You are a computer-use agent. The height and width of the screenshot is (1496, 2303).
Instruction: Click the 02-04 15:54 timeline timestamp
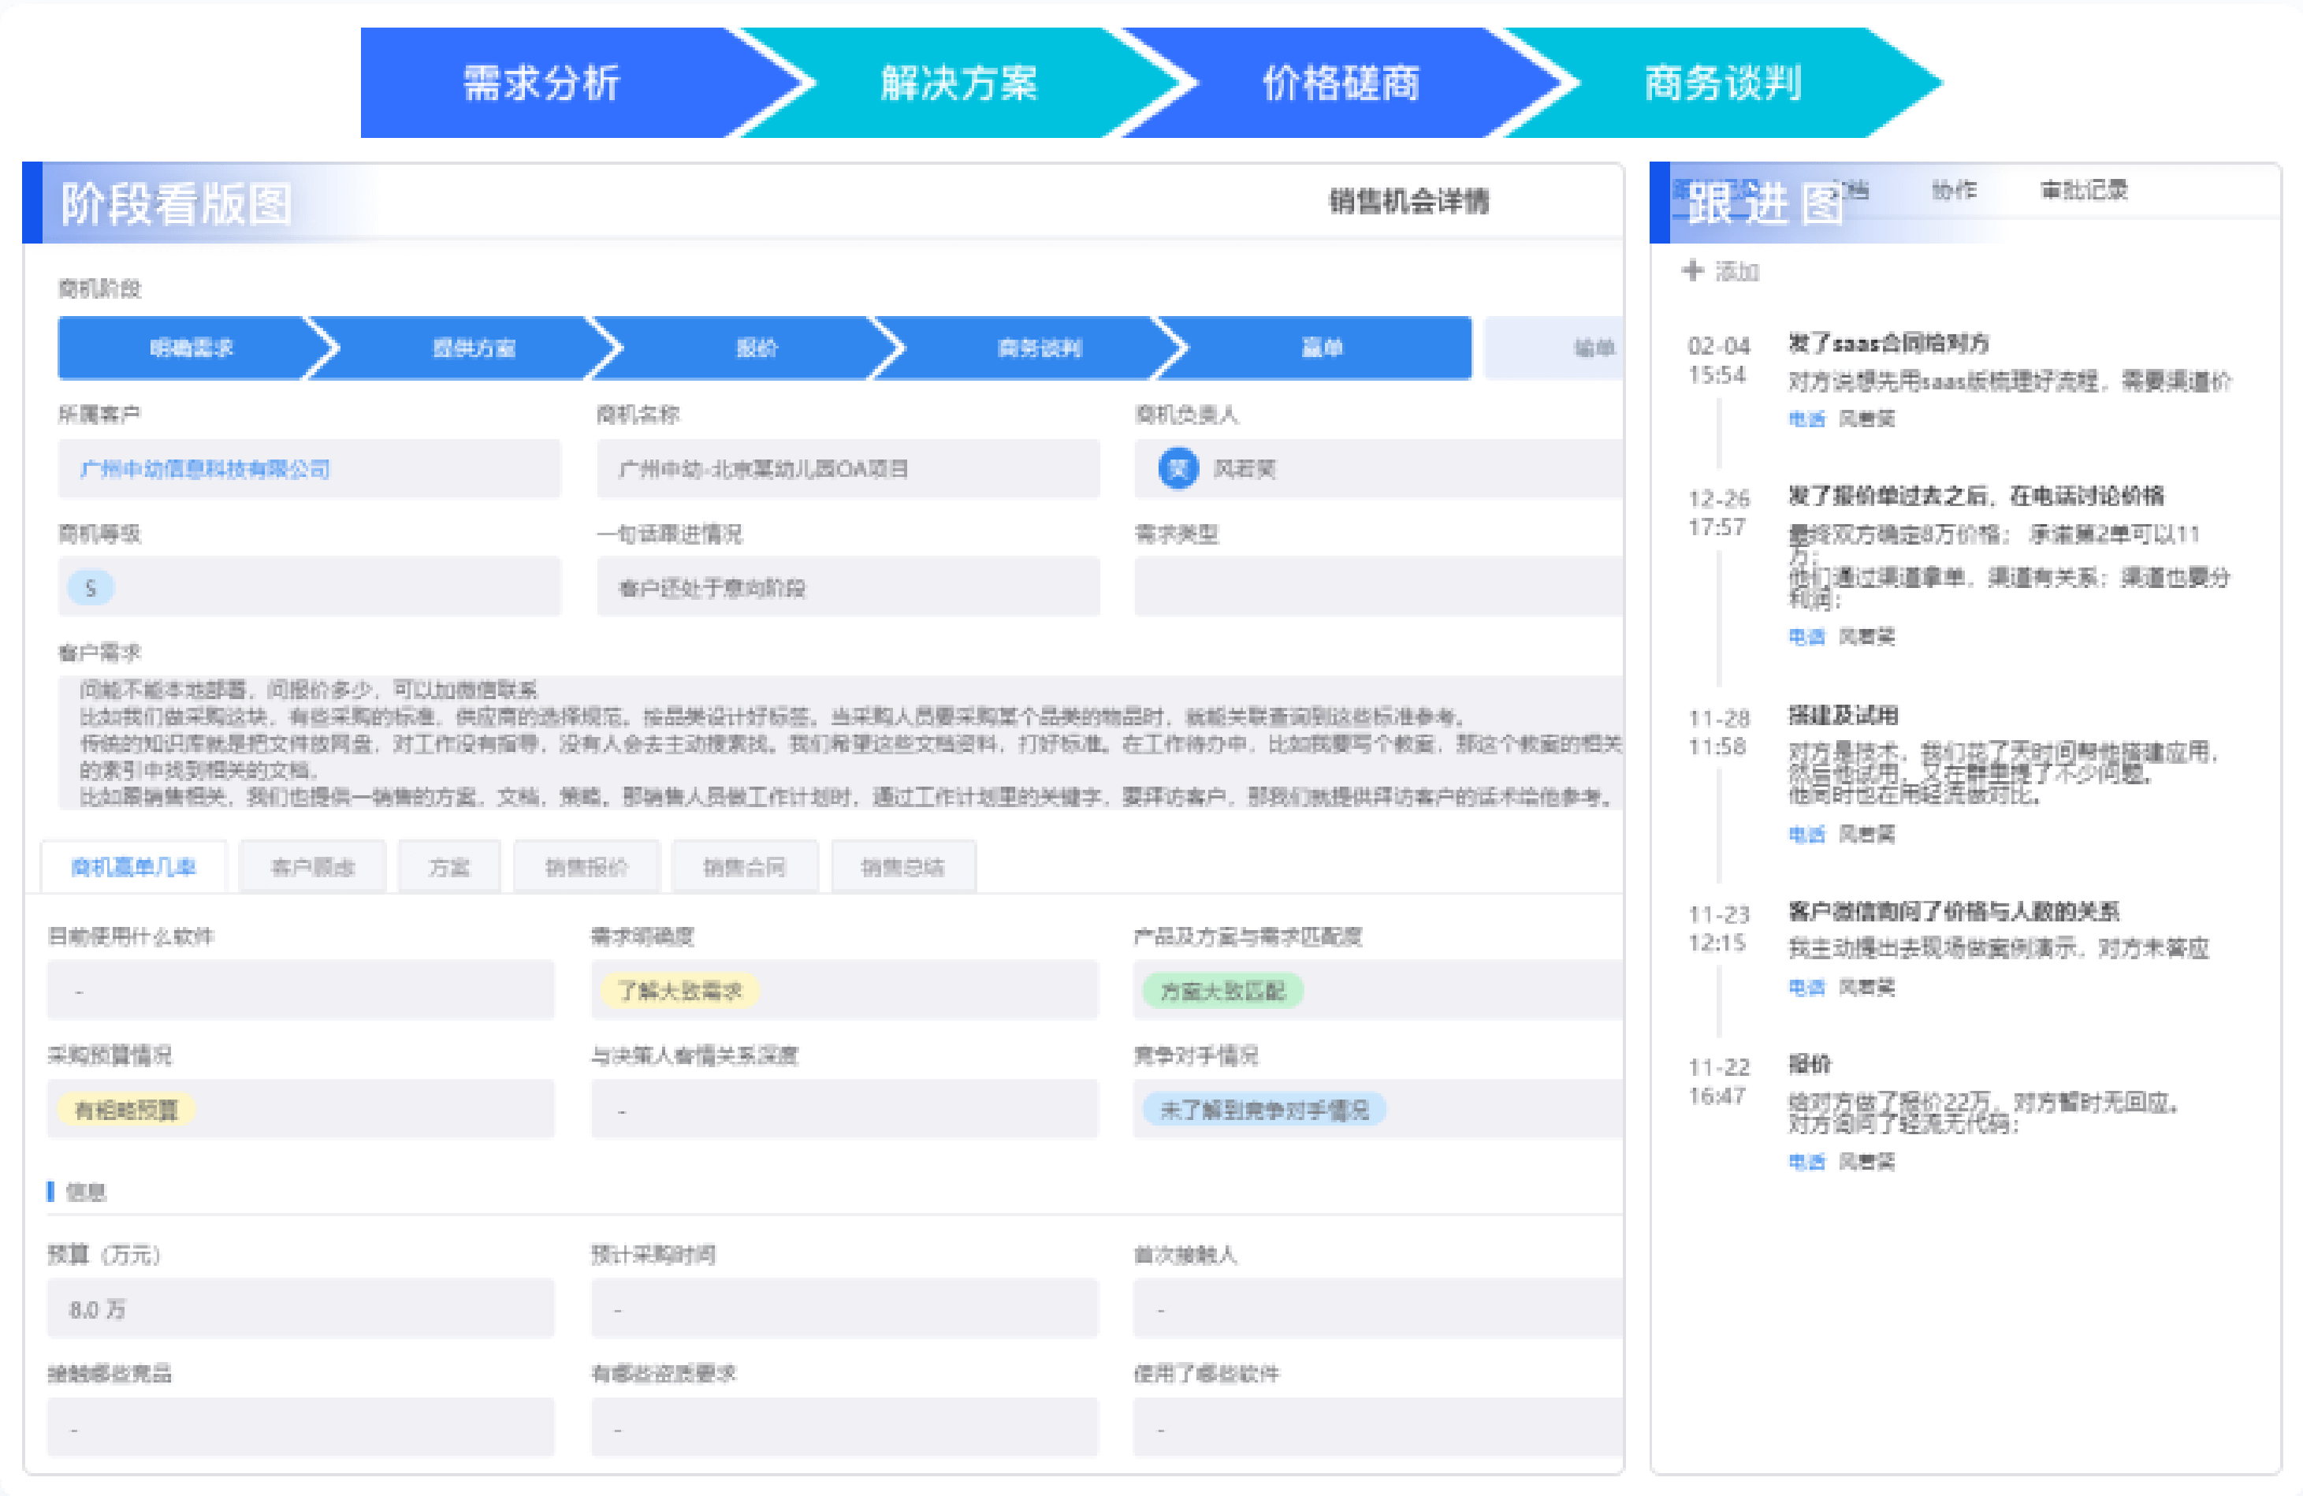tap(1718, 360)
